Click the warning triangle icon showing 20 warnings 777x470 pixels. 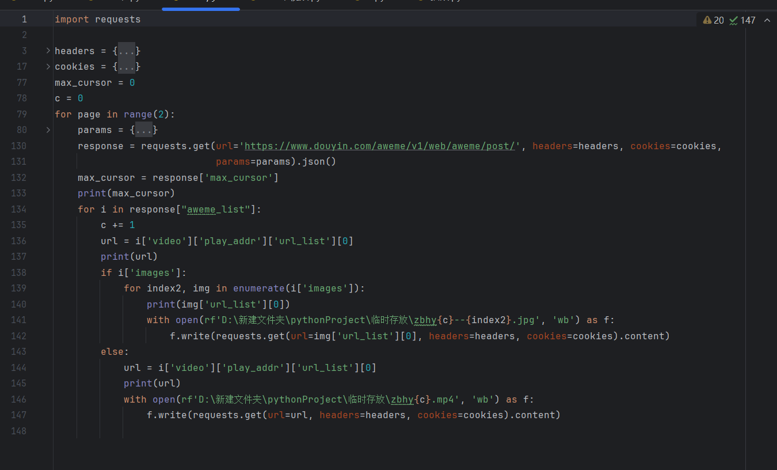(x=707, y=20)
